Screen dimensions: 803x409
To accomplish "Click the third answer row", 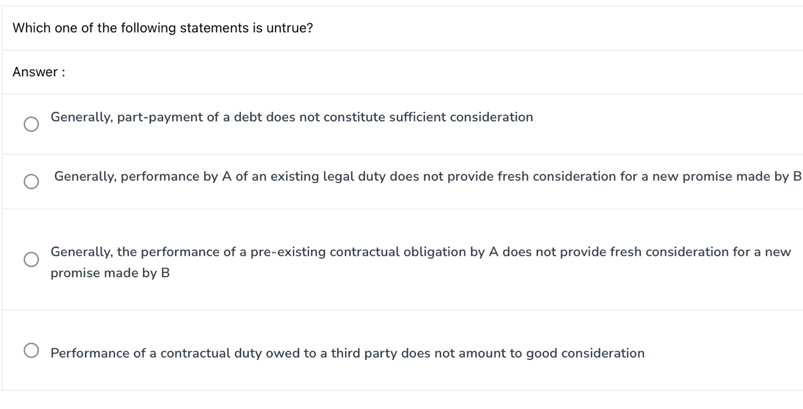I will point(396,260).
